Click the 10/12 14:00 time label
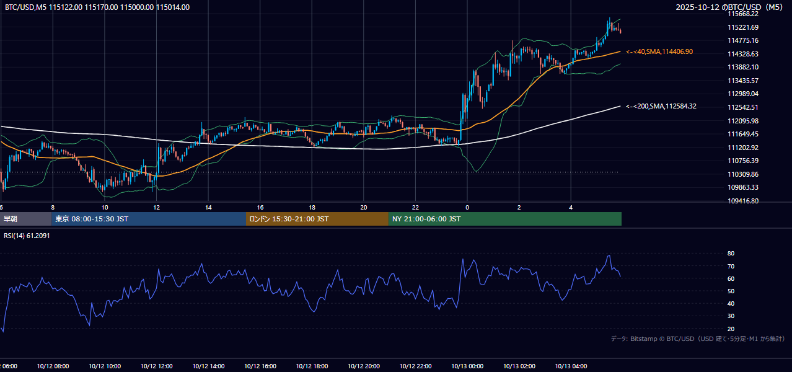The width and height of the screenshot is (792, 372). point(208,366)
